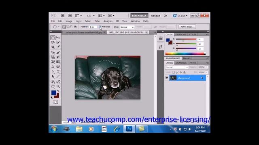Choose Subtract from selection mode button
Screen dimensions: 259x145
tap(72, 27)
